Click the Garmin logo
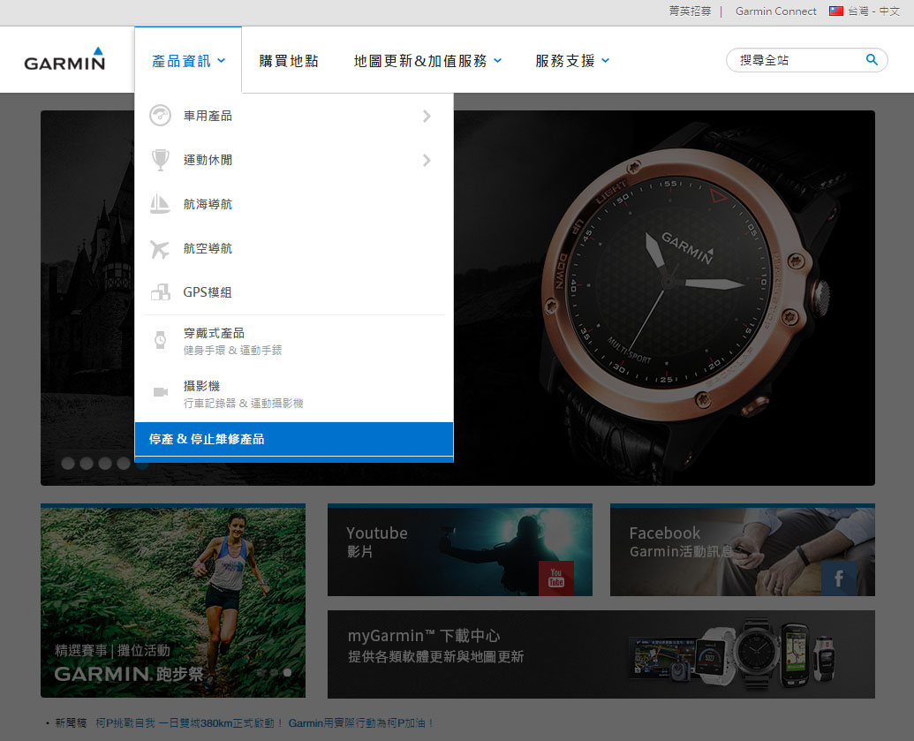Screen dimensions: 914x741 [x=64, y=59]
